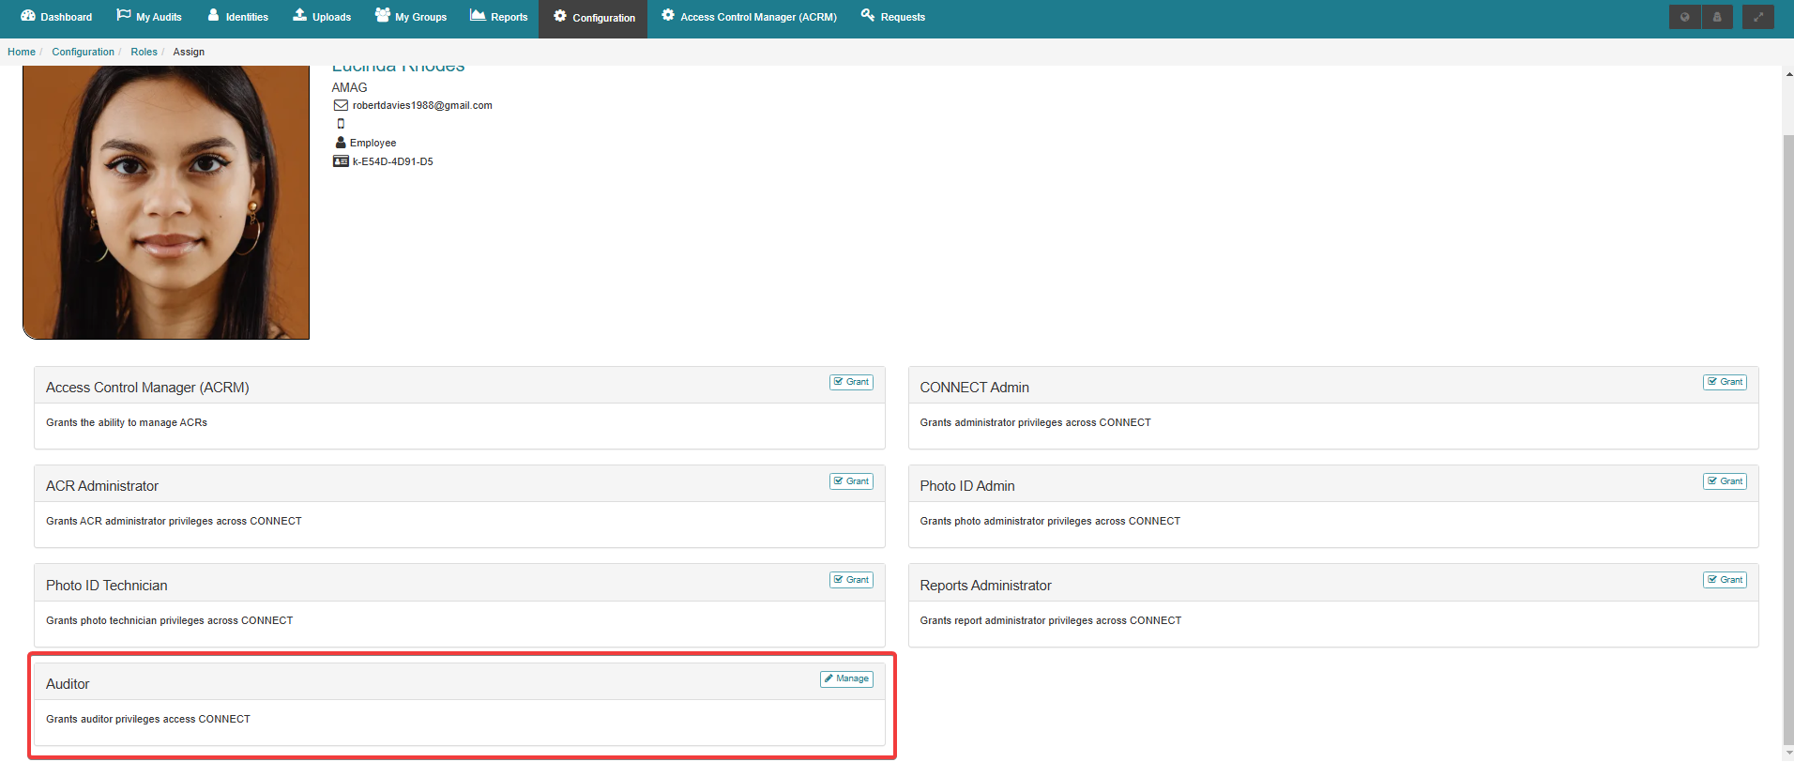Click the badge ID text k-E54D-4D91-D5
The image size is (1794, 762).
point(392,161)
